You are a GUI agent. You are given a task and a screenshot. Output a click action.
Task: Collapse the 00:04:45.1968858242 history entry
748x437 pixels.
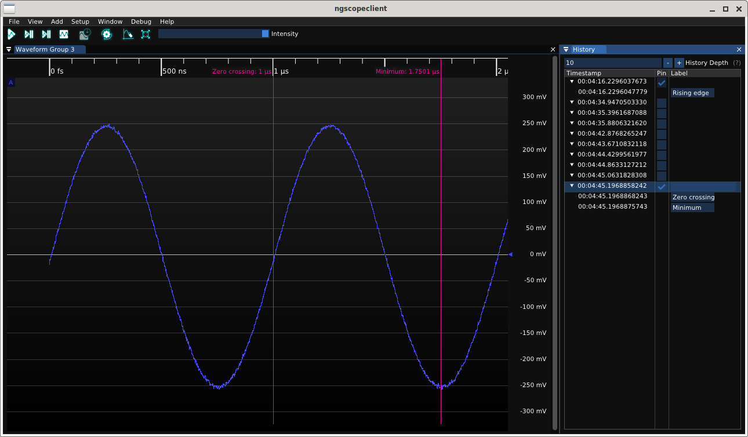[x=572, y=186]
